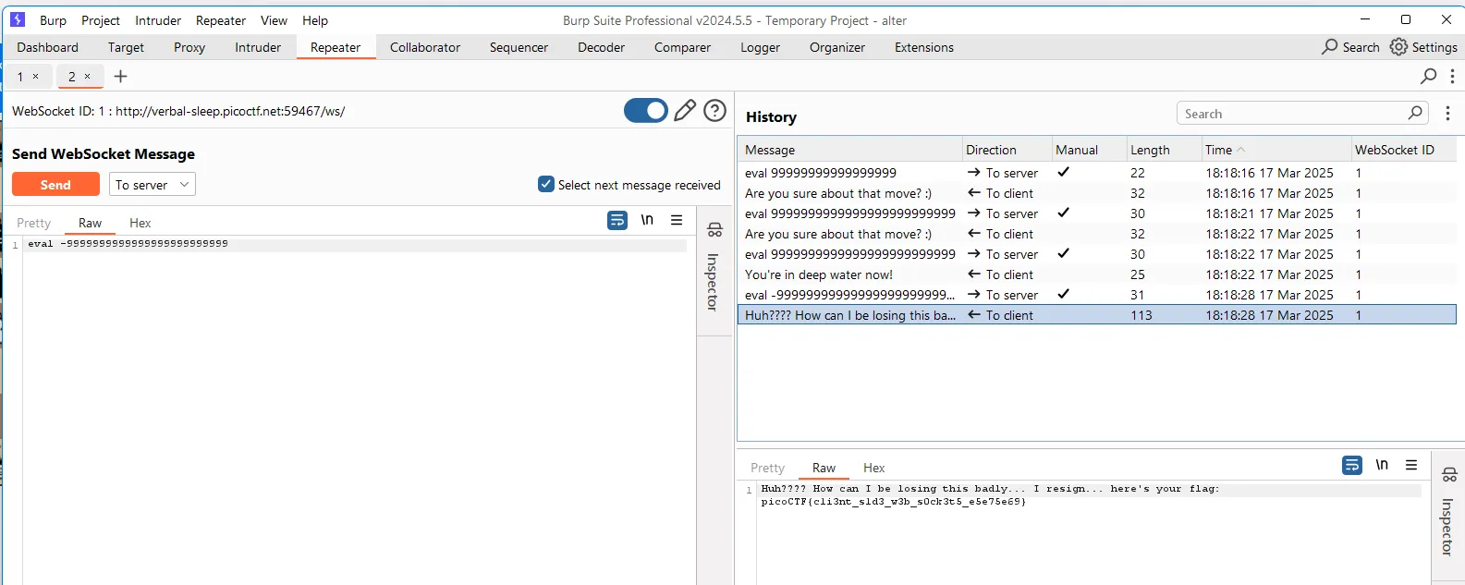Screen dimensions: 1465x585
Task: Open the History panel options menu
Action: [x=1447, y=113]
